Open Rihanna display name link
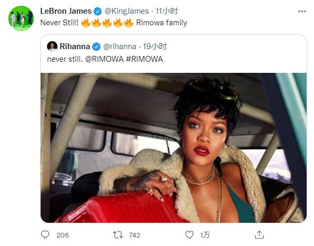 click(75, 46)
